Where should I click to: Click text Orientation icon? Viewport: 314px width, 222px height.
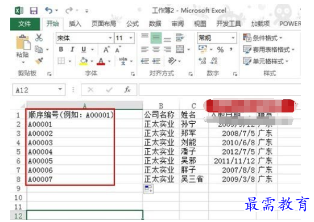pyautogui.click(x=172, y=61)
